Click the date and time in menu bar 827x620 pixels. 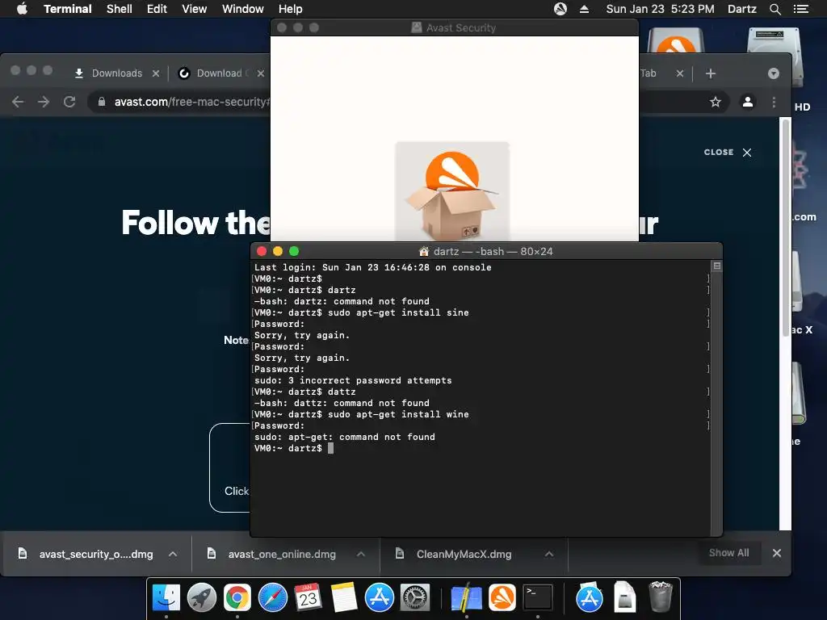660,9
